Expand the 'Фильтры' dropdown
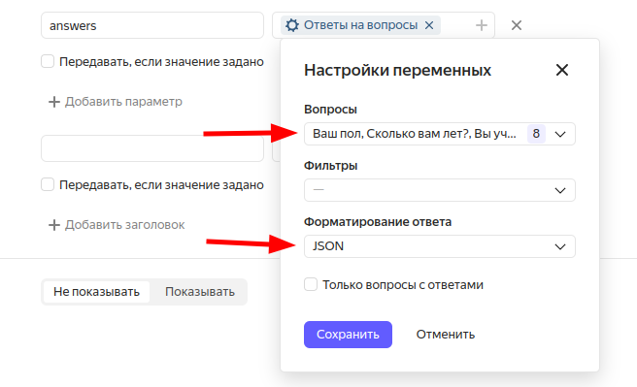The width and height of the screenshot is (637, 387). 440,190
